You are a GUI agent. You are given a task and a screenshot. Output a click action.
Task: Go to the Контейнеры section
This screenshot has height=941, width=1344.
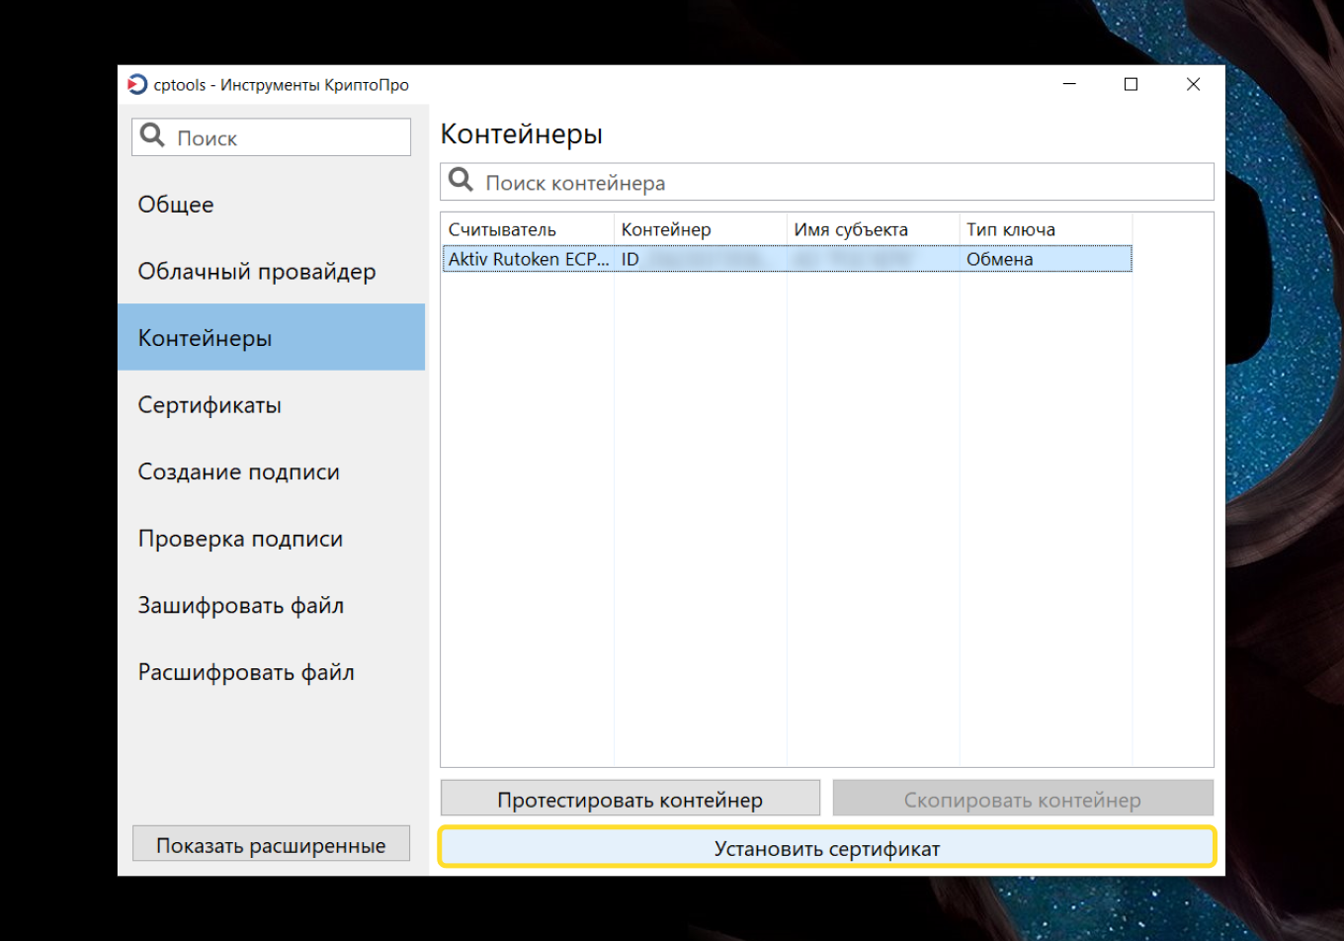(x=206, y=338)
